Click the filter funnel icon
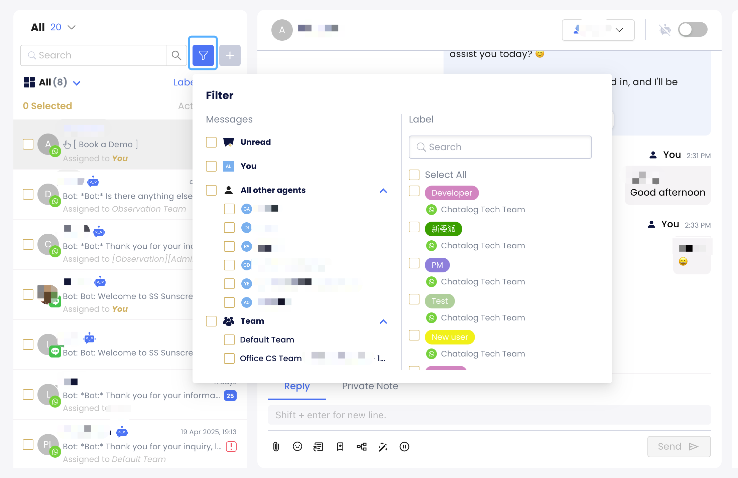Screen dimensions: 738x478 click(x=203, y=55)
